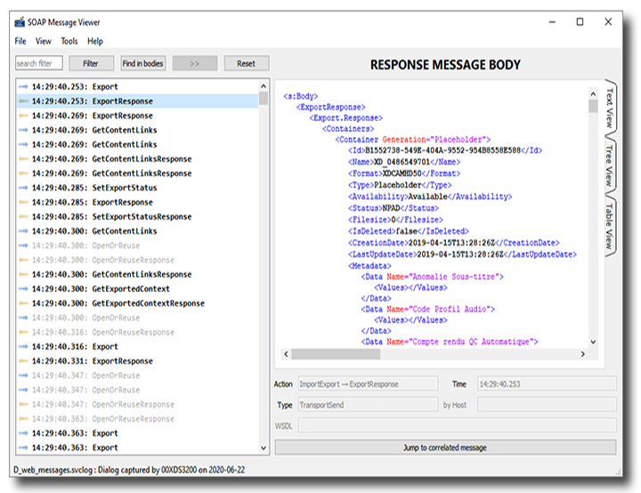
Task: Click the arrow icon beside 14:29:40.253 Export
Action: tap(22, 87)
